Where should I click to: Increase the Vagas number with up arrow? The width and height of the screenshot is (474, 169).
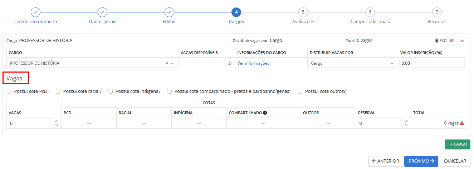(x=57, y=121)
